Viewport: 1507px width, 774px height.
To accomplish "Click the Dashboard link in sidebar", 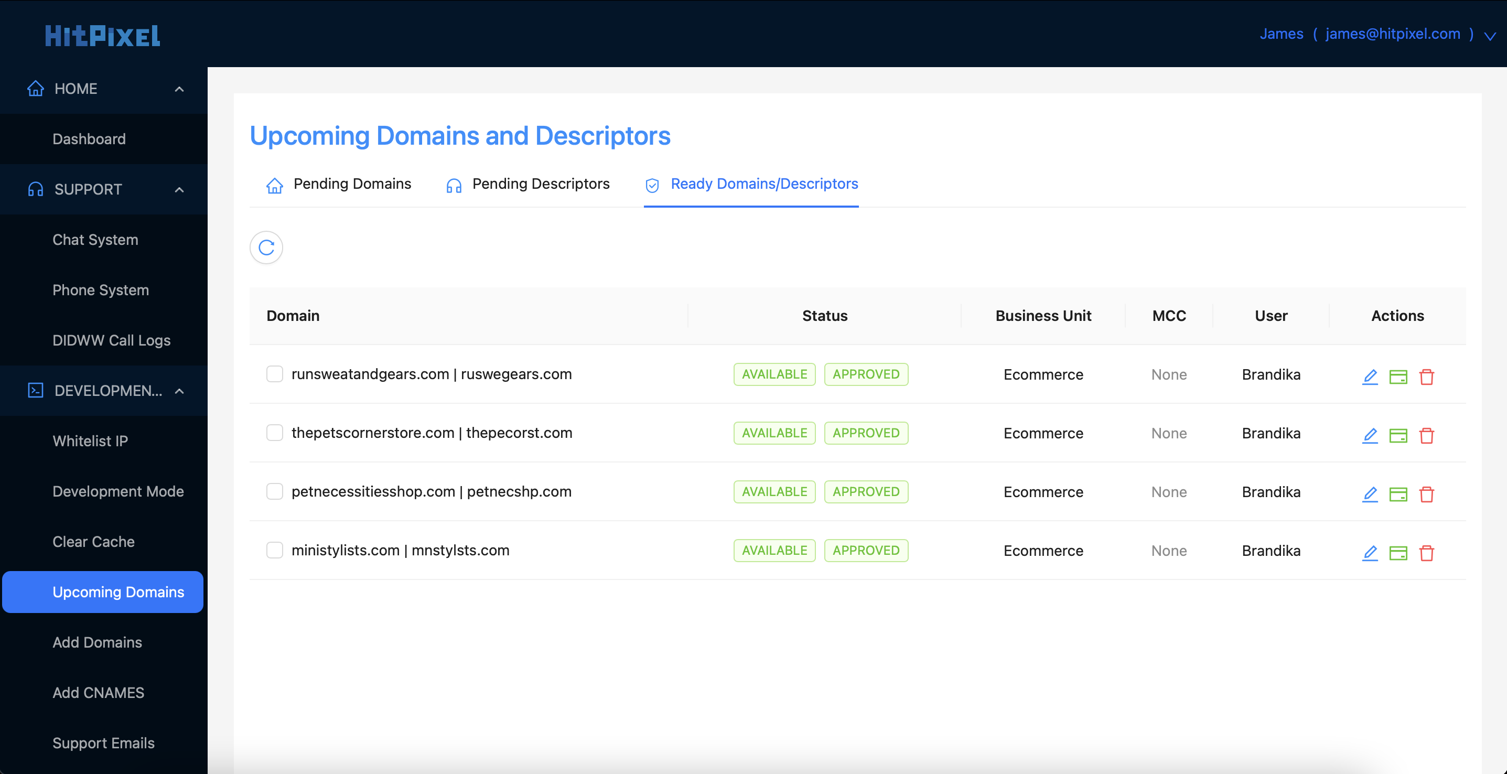I will [x=89, y=139].
